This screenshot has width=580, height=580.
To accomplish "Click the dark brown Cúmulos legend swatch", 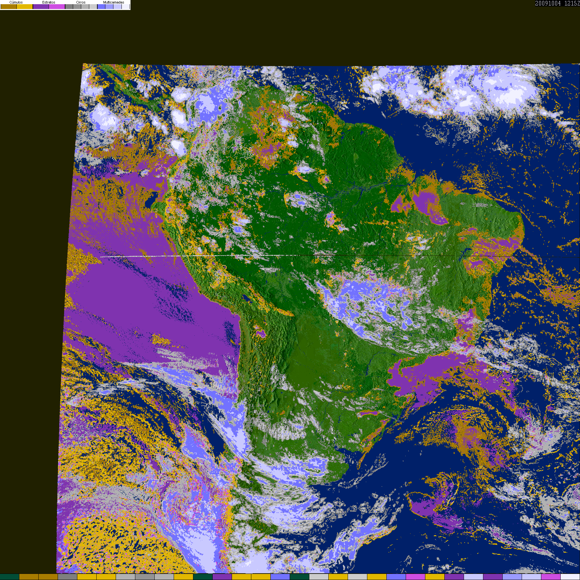I will 9,6.
